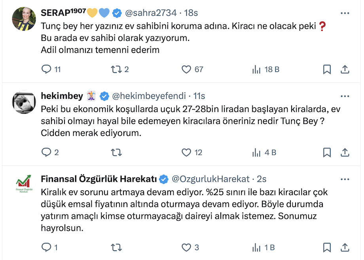Share SERAP's tweet
The height and width of the screenshot is (260, 364).
[345, 70]
